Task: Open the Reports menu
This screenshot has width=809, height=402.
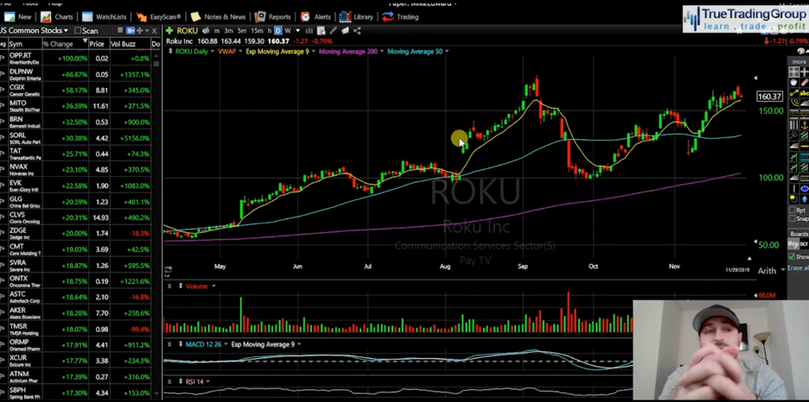Action: [x=273, y=17]
